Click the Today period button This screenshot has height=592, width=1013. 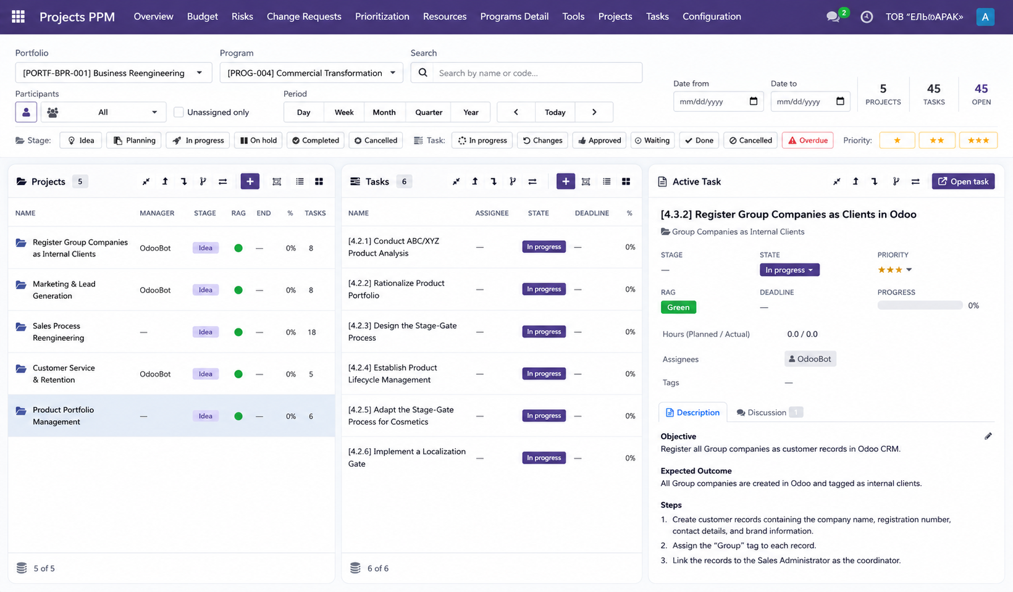pyautogui.click(x=555, y=112)
